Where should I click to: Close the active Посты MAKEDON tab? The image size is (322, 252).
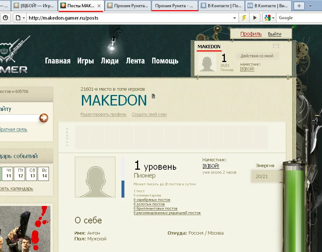[x=99, y=6]
